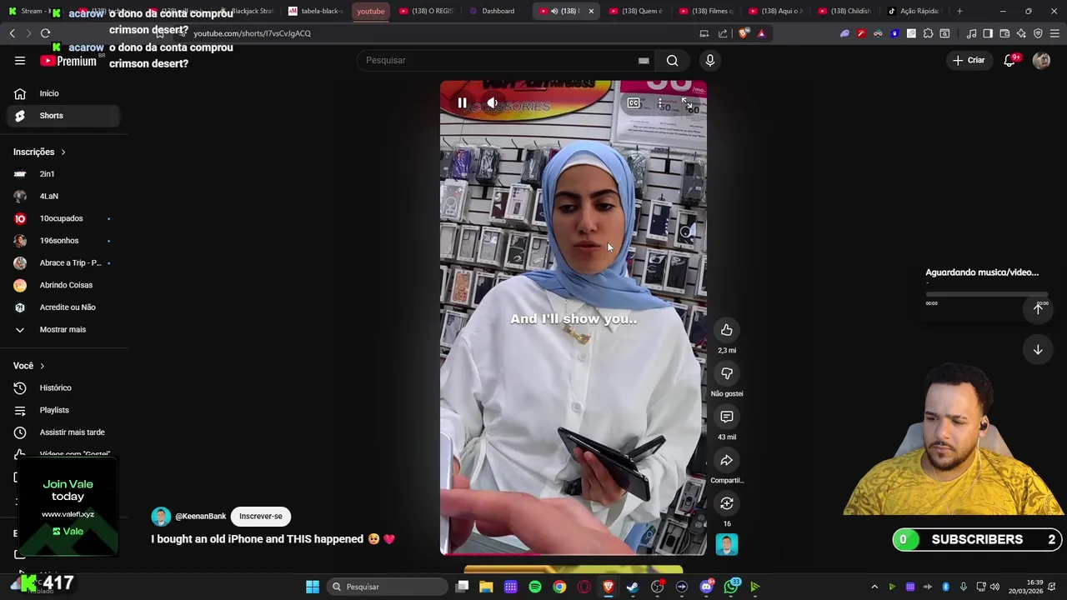
Task: Switch to the pink 'youtube' tab
Action: 371,11
